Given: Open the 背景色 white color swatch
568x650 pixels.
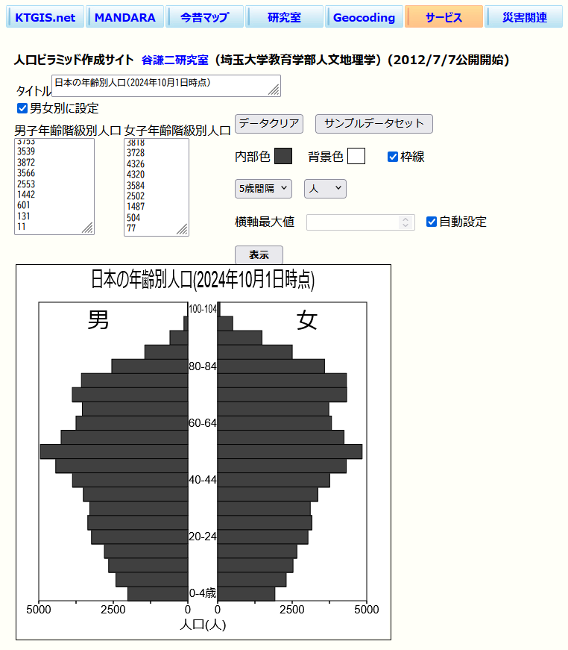Looking at the screenshot, I should click(356, 156).
